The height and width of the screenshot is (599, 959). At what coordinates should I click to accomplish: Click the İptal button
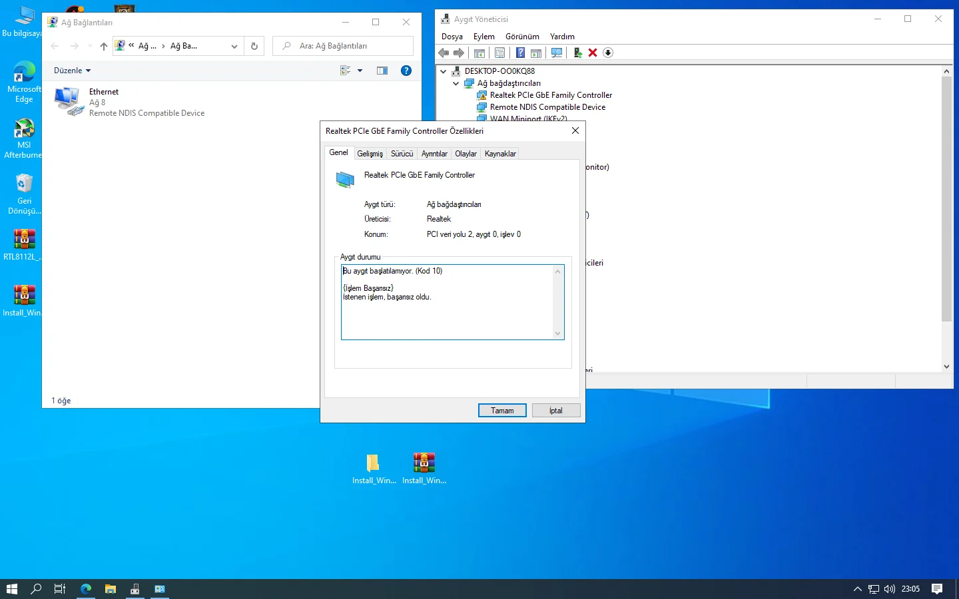555,411
